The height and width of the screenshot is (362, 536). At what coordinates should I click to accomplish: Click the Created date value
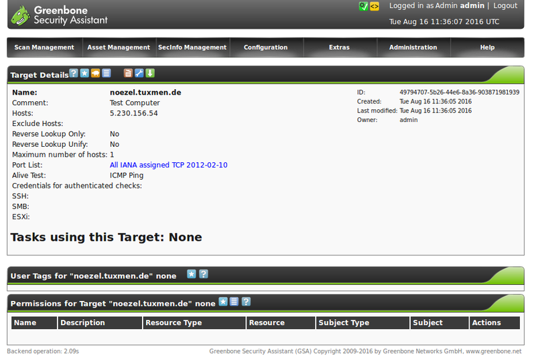[x=435, y=102]
